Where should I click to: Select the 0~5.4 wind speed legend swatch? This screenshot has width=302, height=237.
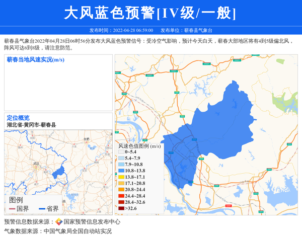(121, 151)
